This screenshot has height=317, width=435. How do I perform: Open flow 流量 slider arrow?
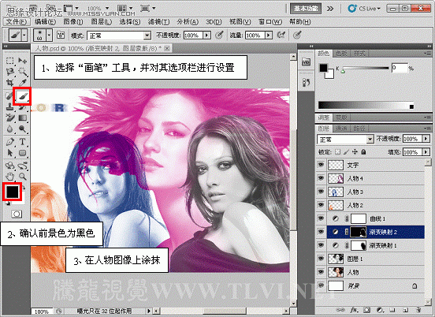268,35
